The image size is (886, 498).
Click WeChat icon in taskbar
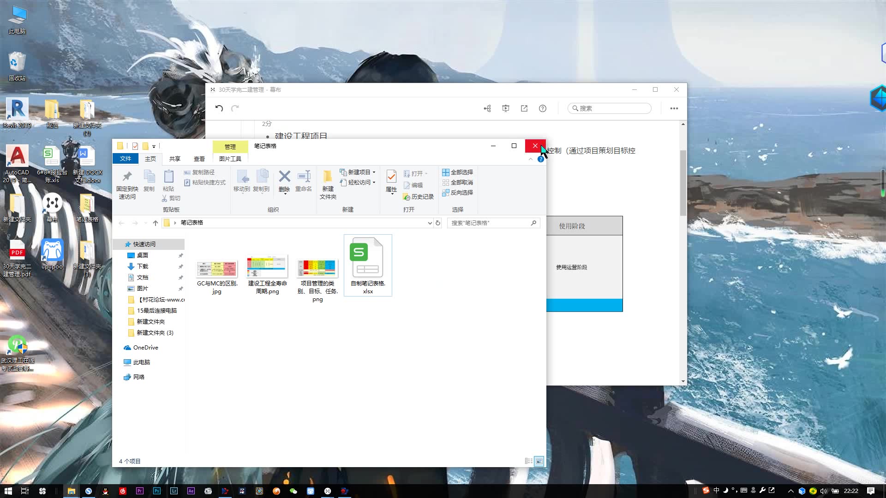click(x=293, y=491)
